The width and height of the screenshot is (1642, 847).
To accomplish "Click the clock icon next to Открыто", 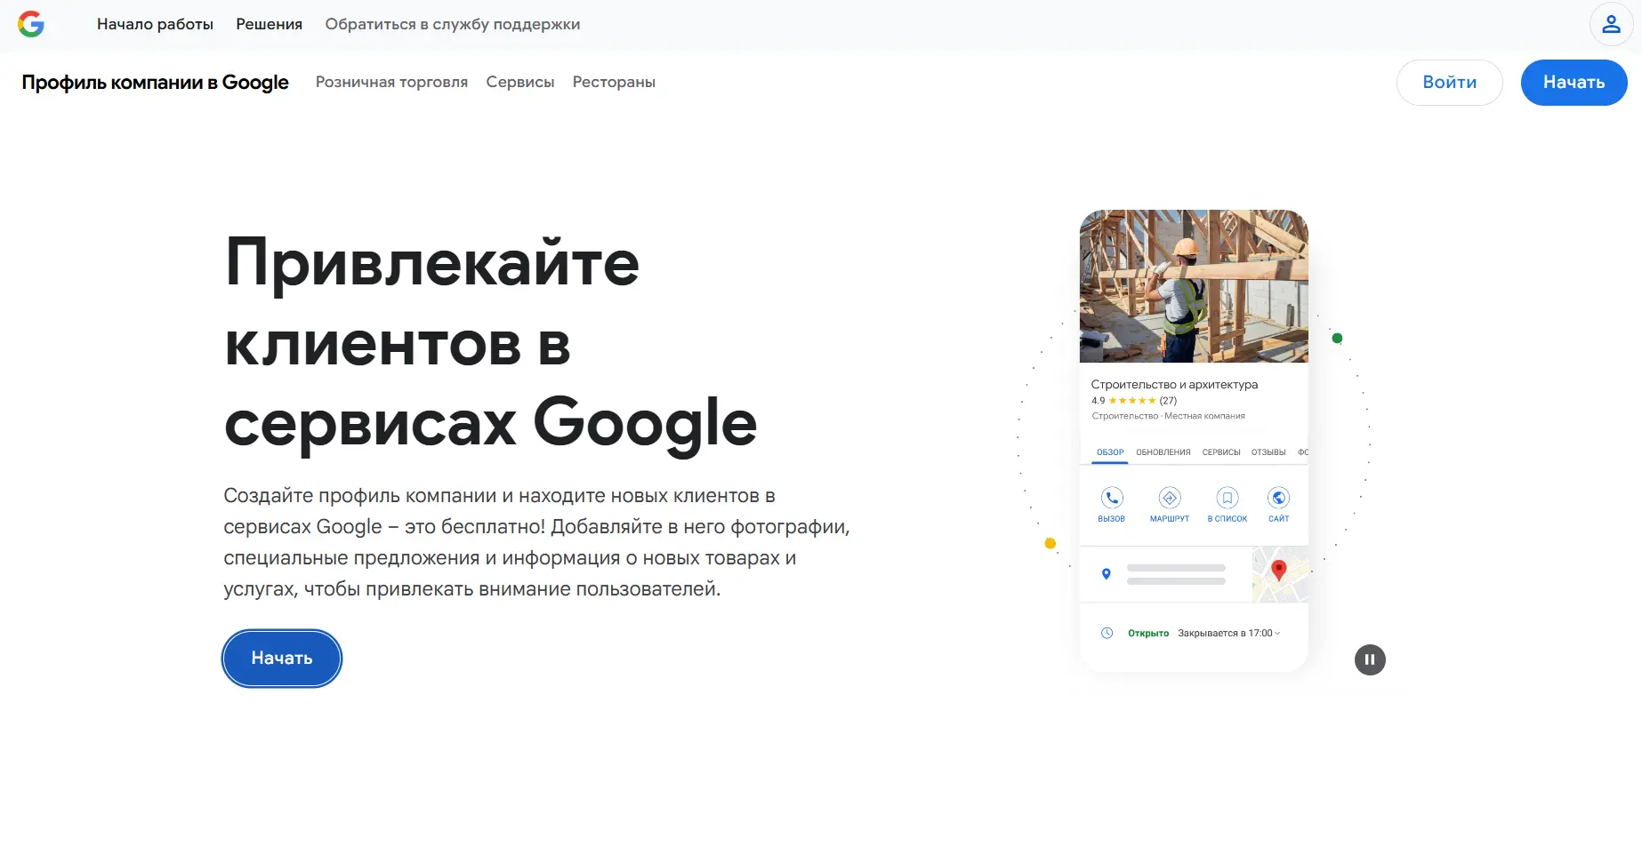I will click(1107, 633).
